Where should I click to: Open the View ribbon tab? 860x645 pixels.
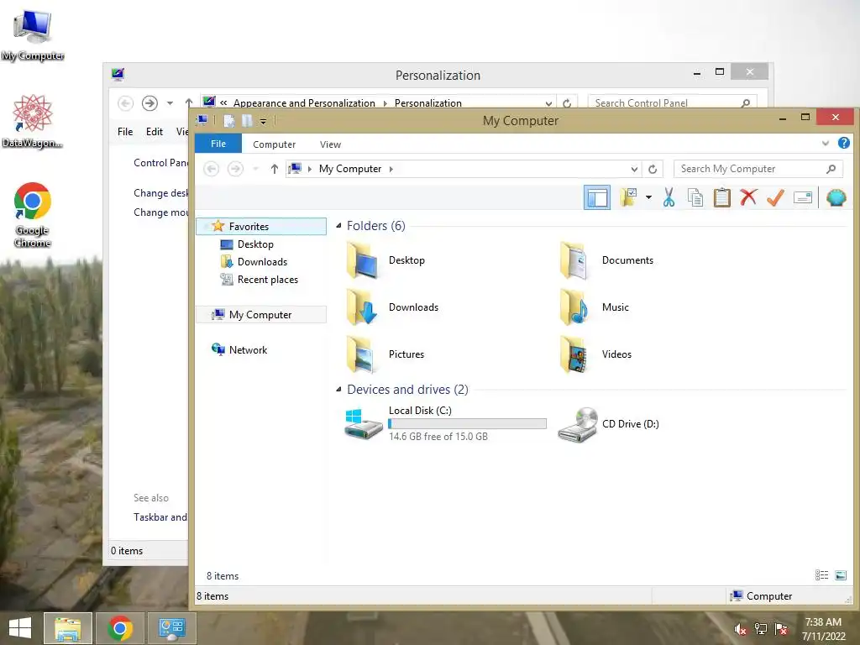[330, 144]
